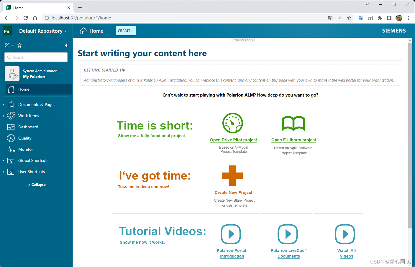
Task: Click the translate page icon
Action: click(x=330, y=18)
